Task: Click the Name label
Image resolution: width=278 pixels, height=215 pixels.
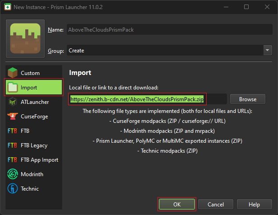Action: pyautogui.click(x=56, y=30)
